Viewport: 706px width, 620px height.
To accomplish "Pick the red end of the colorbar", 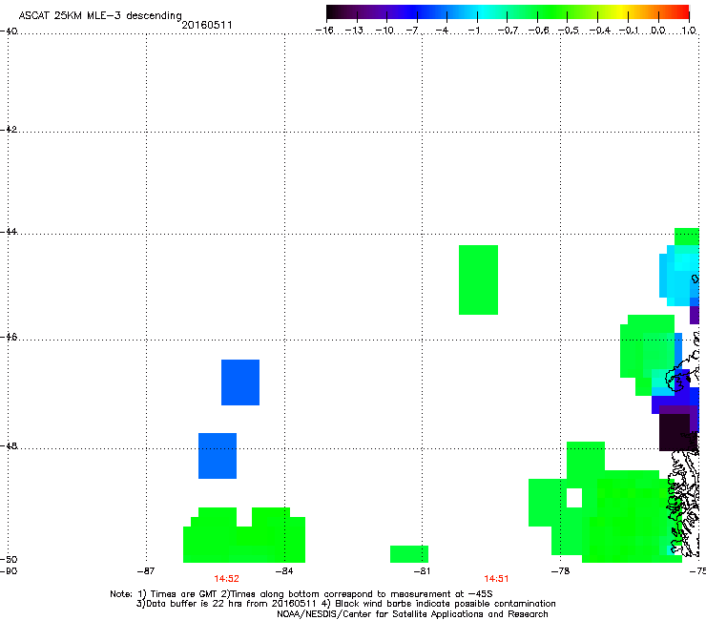I will [x=682, y=12].
